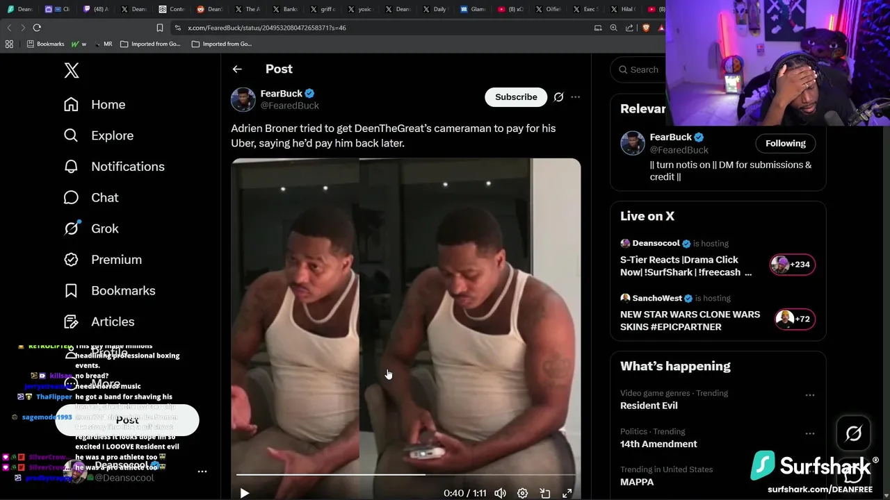Click the Grok icon beside Subscribe

coord(558,97)
